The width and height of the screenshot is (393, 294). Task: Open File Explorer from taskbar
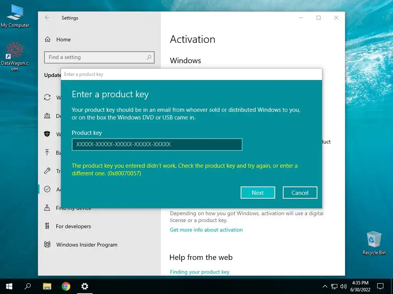coord(47,286)
